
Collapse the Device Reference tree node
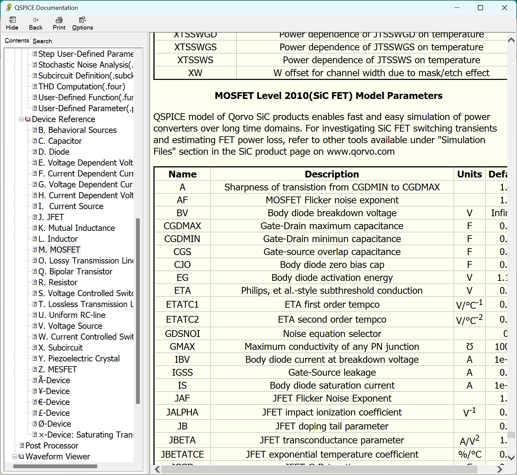tap(21, 119)
